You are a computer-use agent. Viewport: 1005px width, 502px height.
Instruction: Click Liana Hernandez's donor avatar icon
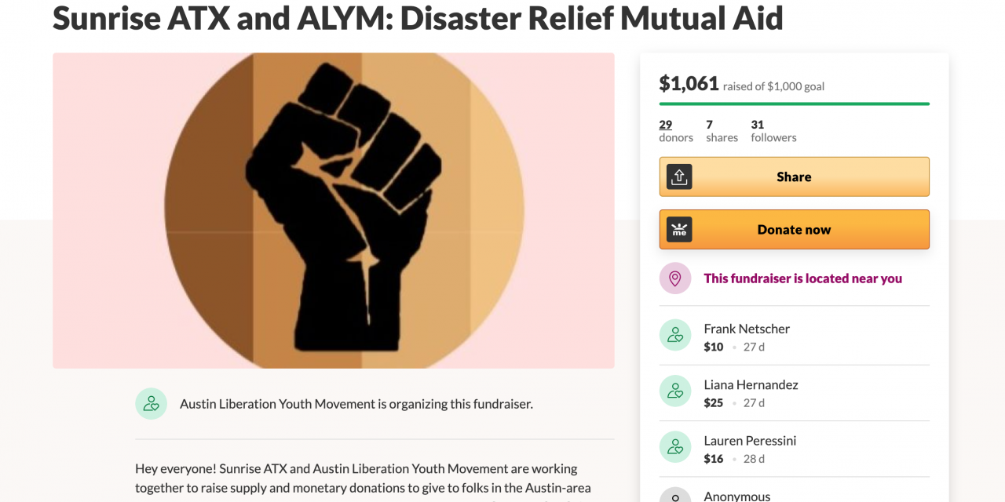675,391
